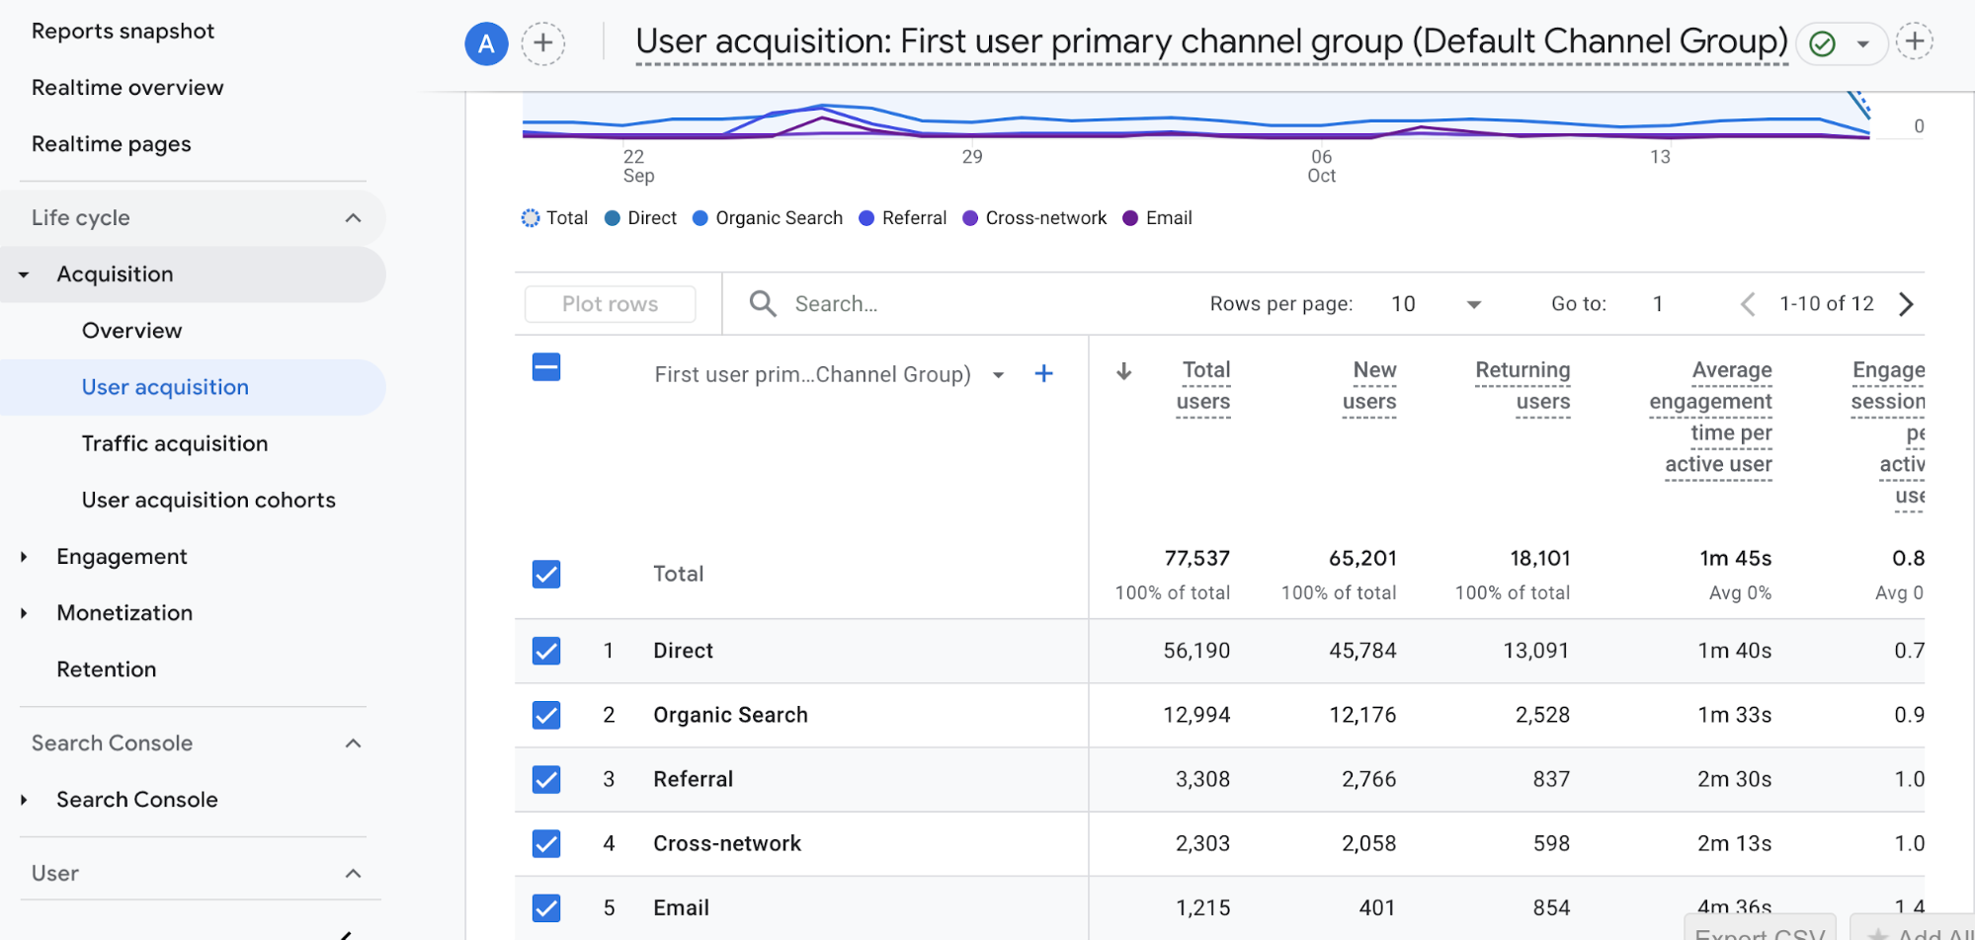Uncheck the Cross-network row checkbox
This screenshot has width=1975, height=940.
(546, 843)
